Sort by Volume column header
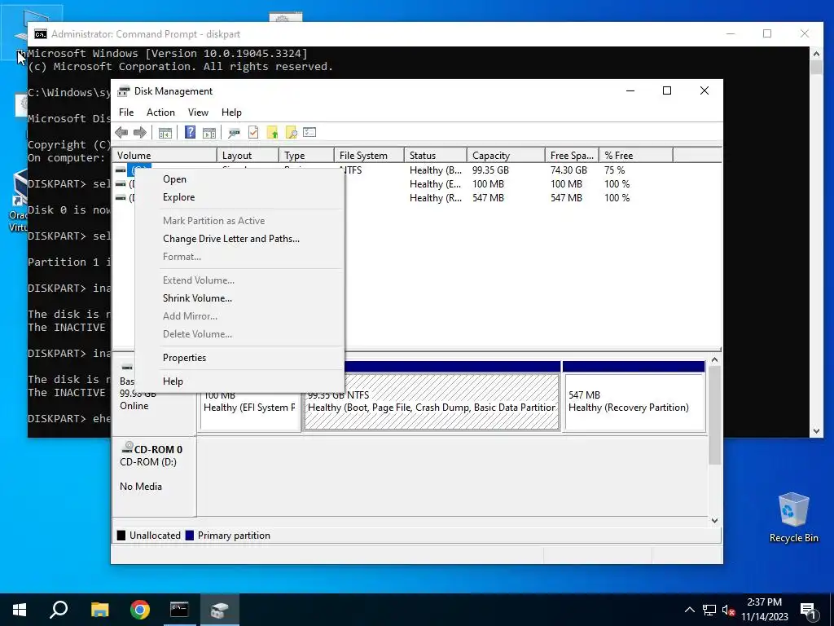834x626 pixels. pos(165,156)
